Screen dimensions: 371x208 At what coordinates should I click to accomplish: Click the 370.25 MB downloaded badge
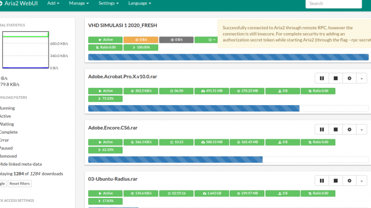point(247,91)
